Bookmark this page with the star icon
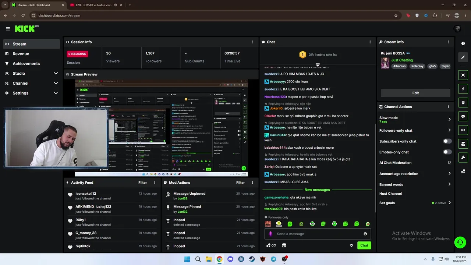The height and width of the screenshot is (265, 471). 396,15
